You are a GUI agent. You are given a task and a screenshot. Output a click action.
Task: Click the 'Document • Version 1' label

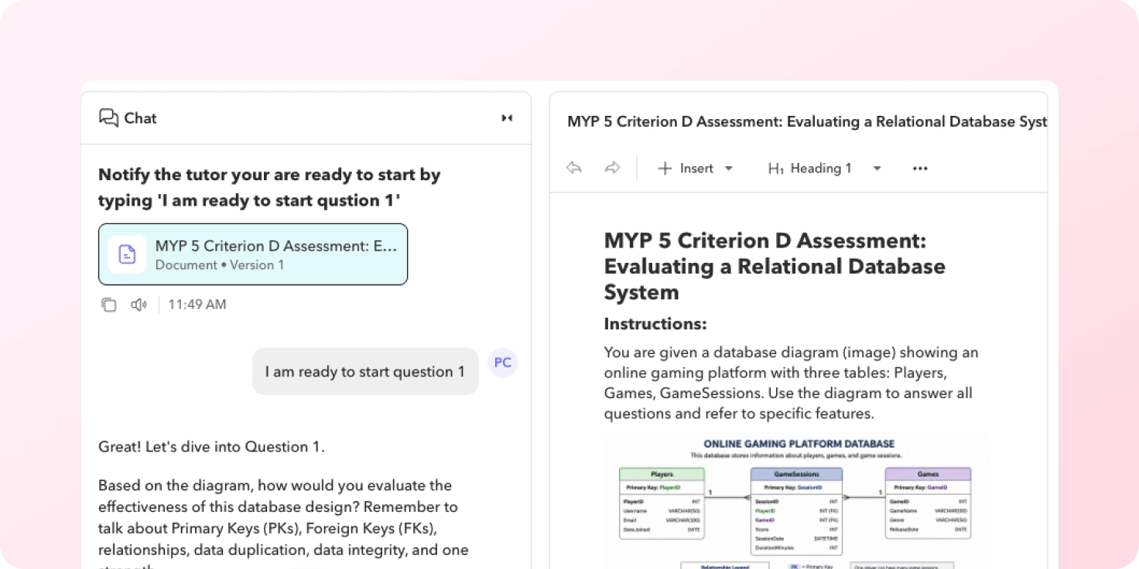(x=220, y=265)
